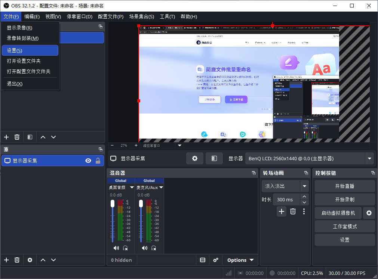Zoom in preview with plus icon
The image size is (378, 279).
pos(136,145)
